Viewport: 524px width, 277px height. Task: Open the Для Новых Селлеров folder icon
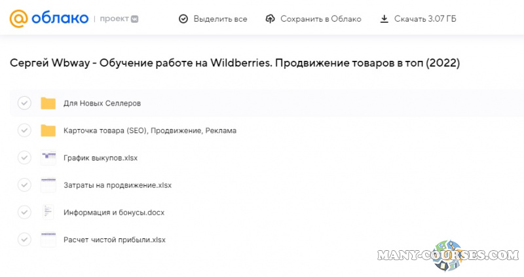[48, 103]
